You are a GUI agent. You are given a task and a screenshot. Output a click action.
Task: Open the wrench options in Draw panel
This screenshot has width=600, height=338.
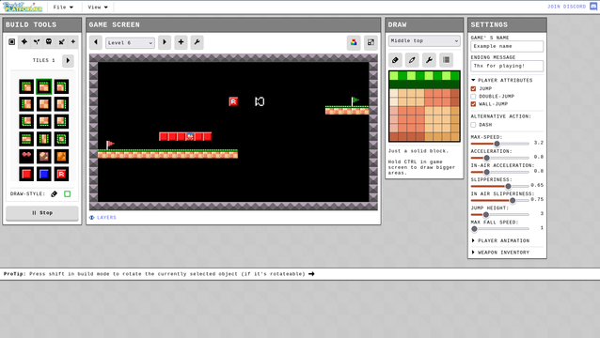[429, 60]
